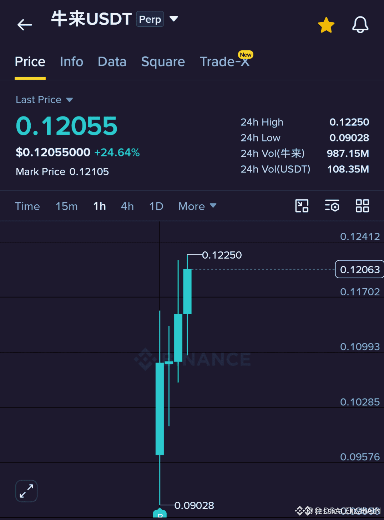384x520 pixels.
Task: Go back with the arrow icon
Action: click(25, 25)
